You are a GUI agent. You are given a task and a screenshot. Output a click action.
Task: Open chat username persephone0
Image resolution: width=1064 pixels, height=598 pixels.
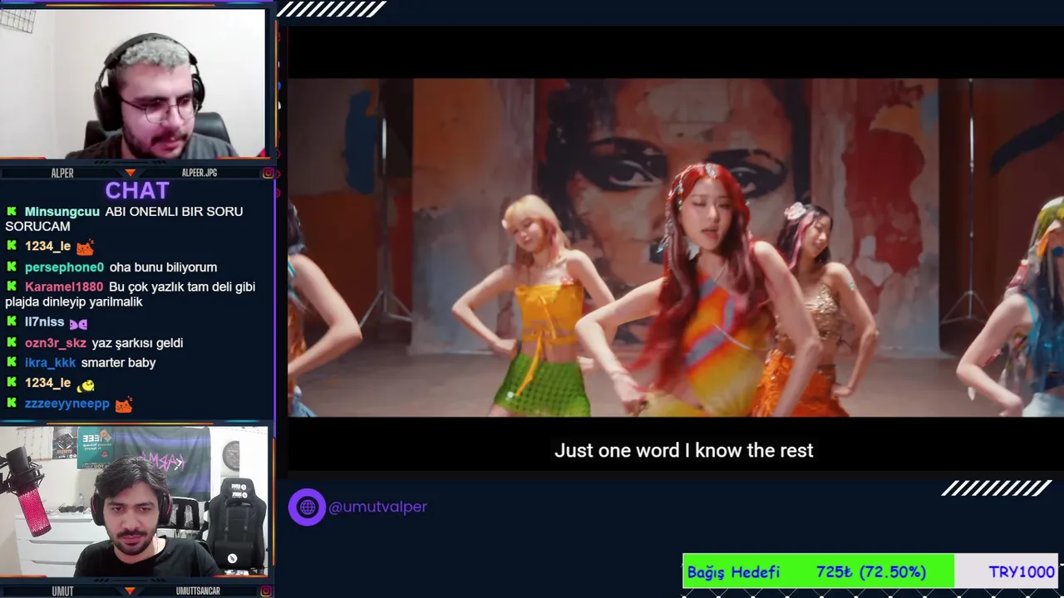point(64,267)
